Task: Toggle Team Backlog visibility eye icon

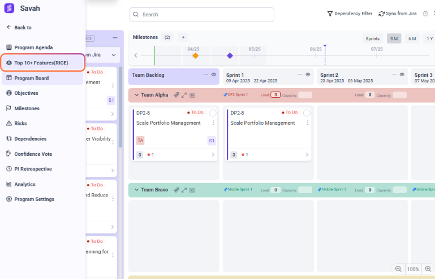Action: 214,75
